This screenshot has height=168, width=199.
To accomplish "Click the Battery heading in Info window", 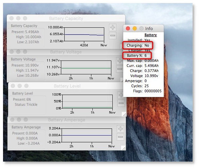I will 151,35.
